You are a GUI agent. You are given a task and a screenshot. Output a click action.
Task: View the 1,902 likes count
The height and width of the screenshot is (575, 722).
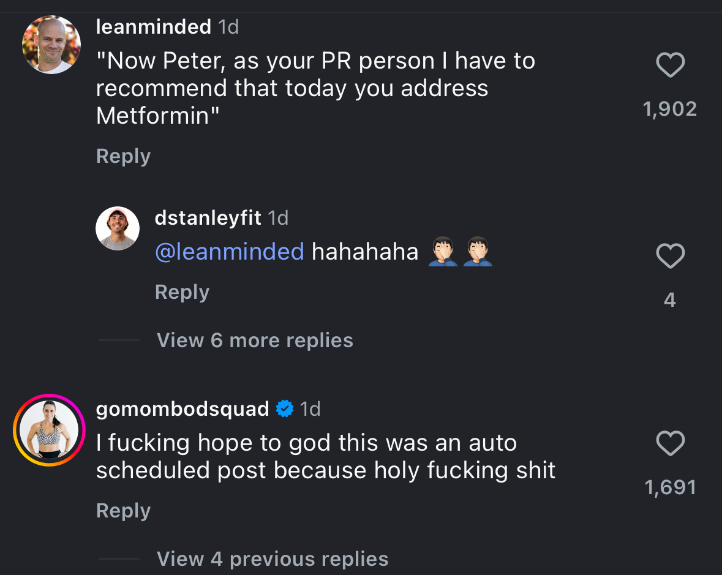(x=670, y=109)
